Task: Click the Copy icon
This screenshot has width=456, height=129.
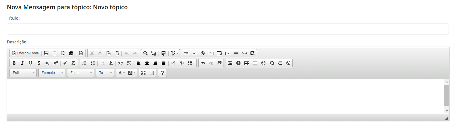Action: (100, 53)
